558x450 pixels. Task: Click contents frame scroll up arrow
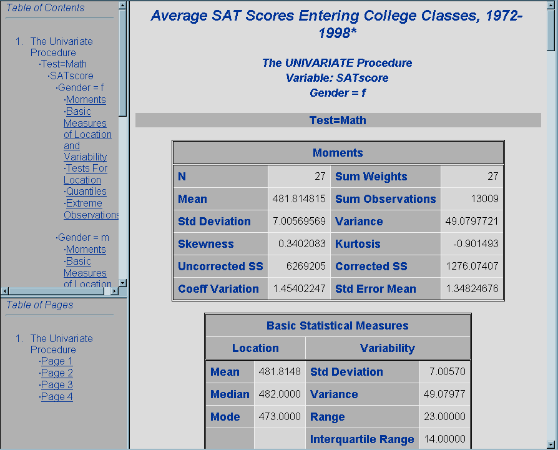point(123,6)
